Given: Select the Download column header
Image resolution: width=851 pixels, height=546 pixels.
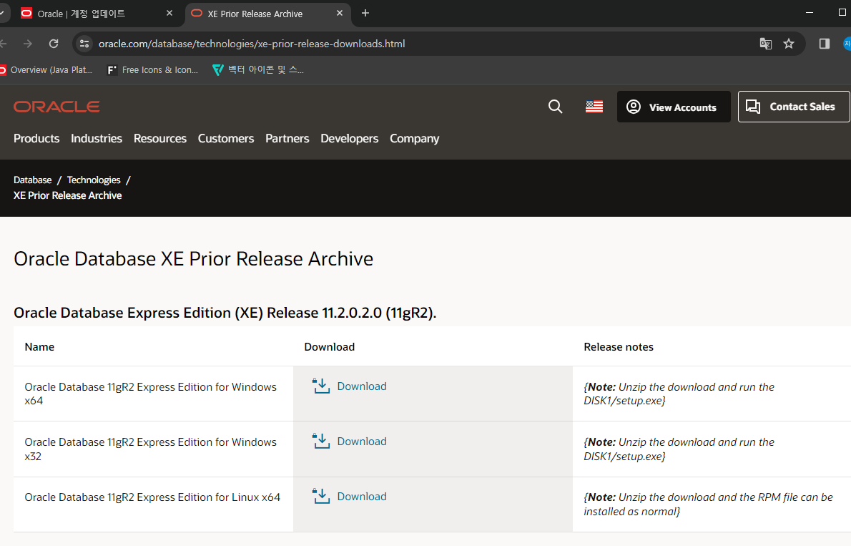Looking at the screenshot, I should (330, 346).
